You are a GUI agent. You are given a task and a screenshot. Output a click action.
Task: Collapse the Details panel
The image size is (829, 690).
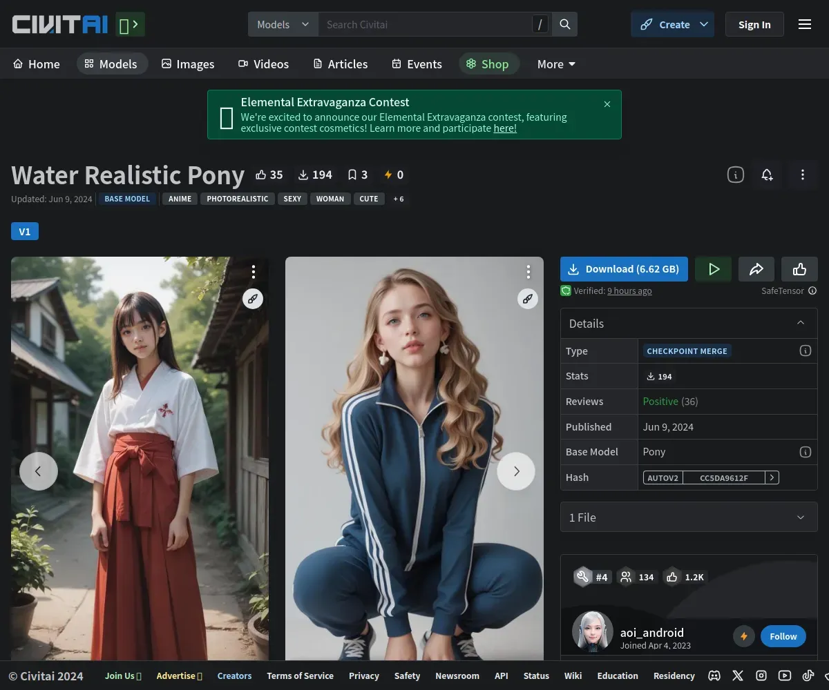801,323
